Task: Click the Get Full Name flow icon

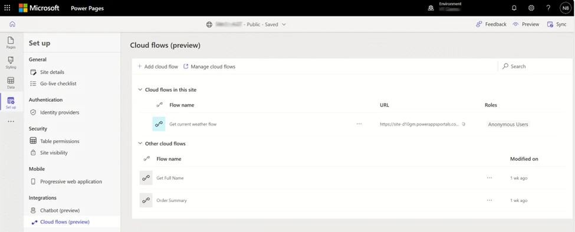Action: pyautogui.click(x=146, y=178)
